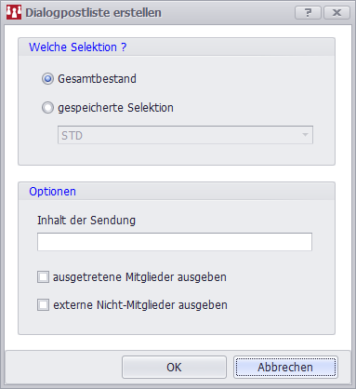Viewport: 356px width, 389px height.
Task: Click the ausgetretene Mitglieder ausgeben label text
Action: pyautogui.click(x=139, y=277)
